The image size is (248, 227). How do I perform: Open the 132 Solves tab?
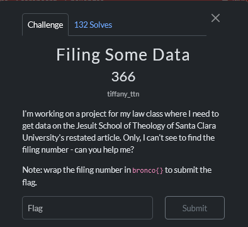click(x=93, y=25)
